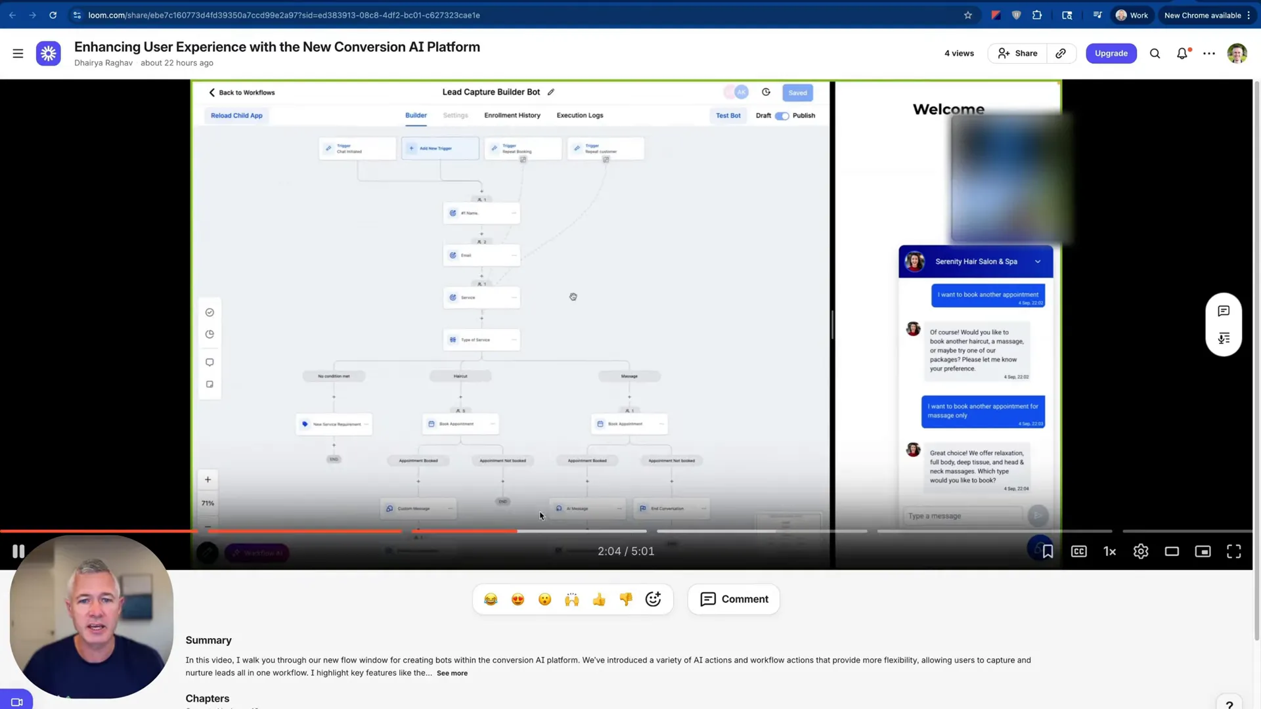Screen dimensions: 1261x709
Task: Leave a comment on the video
Action: click(x=733, y=599)
